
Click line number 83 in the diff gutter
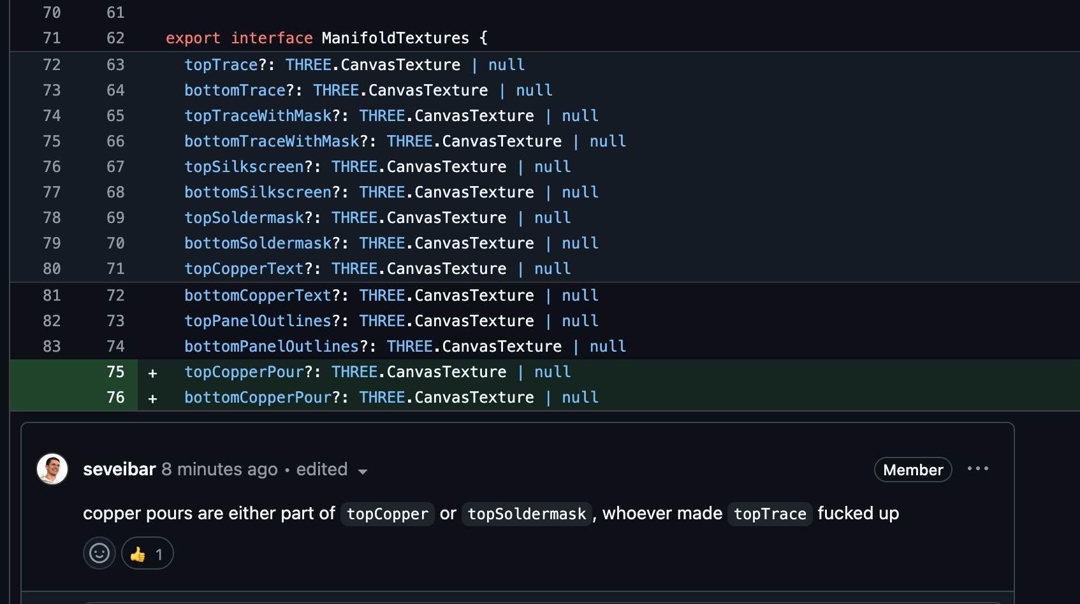pos(52,347)
